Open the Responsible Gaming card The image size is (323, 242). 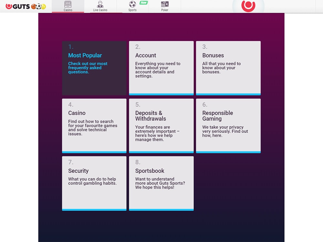point(228,126)
